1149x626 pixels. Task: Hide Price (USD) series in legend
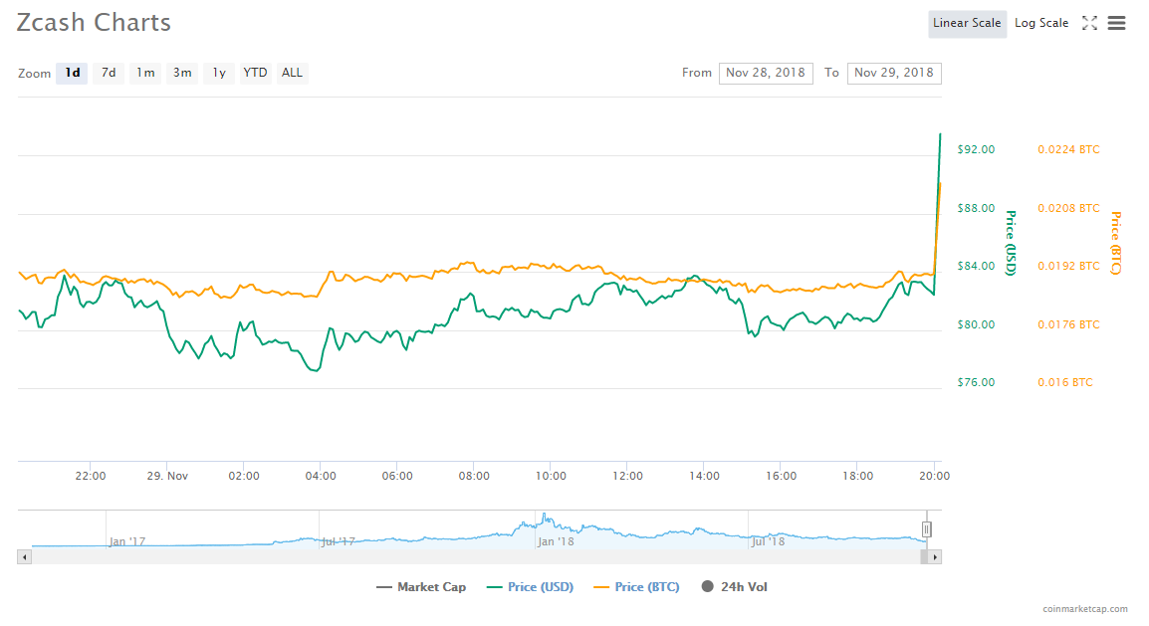(531, 587)
